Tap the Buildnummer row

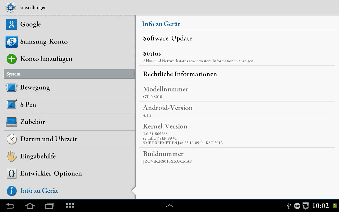point(237,157)
